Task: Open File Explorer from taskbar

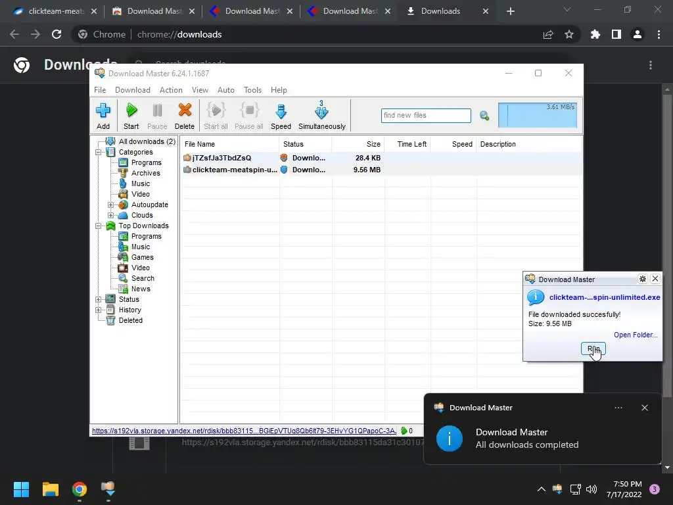Action: pos(50,489)
